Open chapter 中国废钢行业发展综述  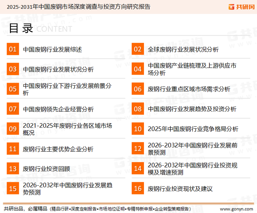pos(52,49)
